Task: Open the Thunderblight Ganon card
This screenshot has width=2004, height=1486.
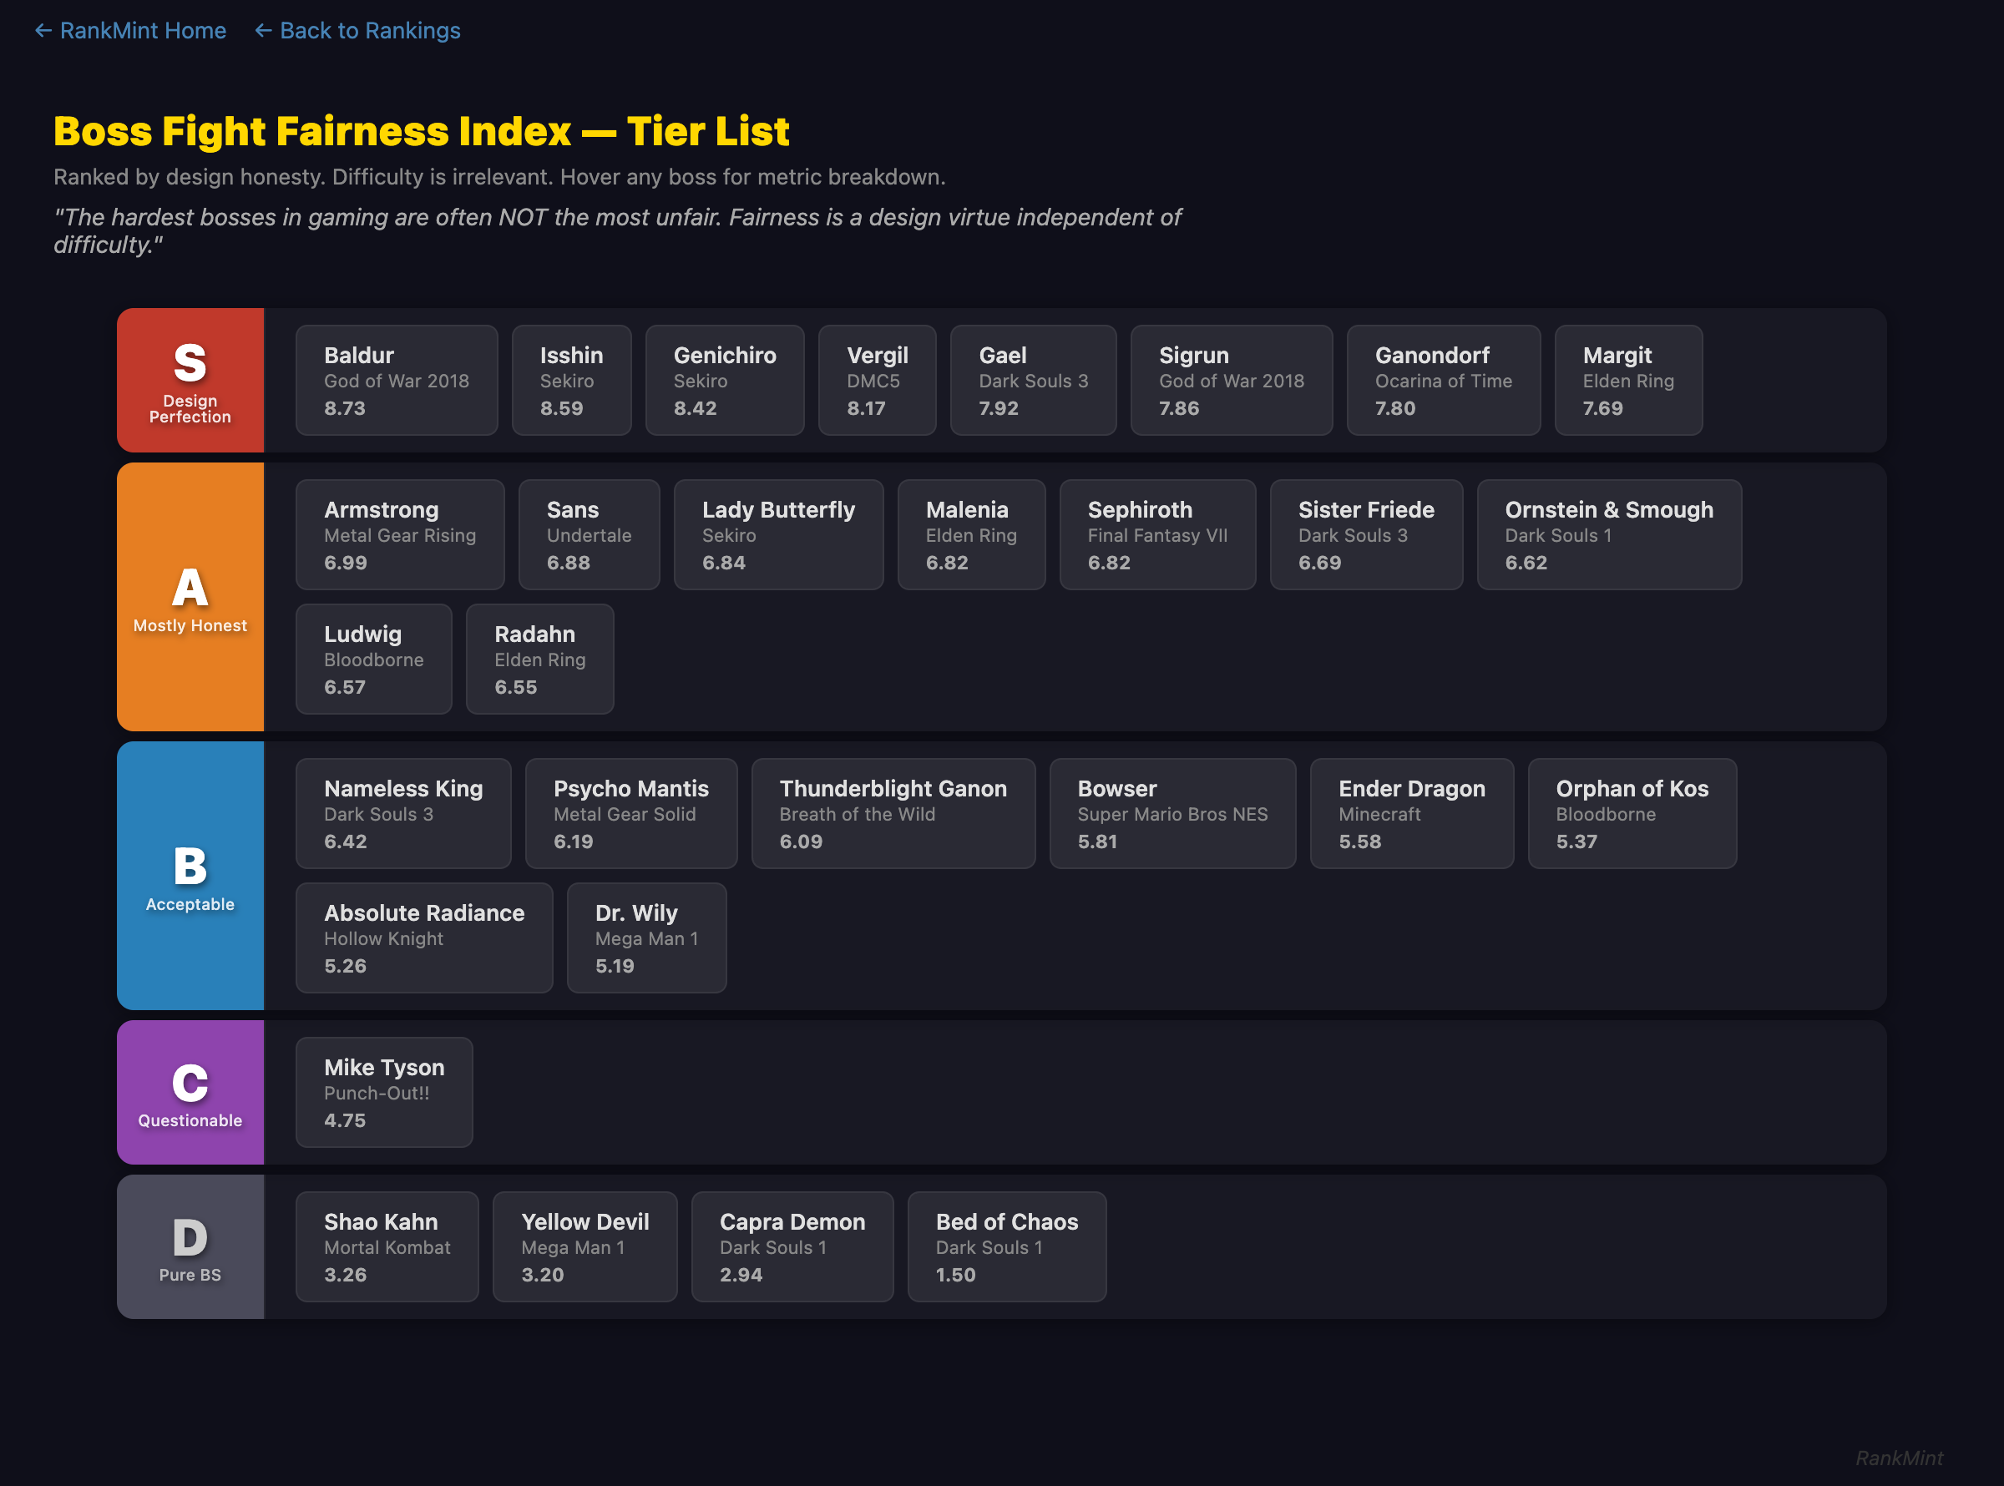Action: point(893,813)
